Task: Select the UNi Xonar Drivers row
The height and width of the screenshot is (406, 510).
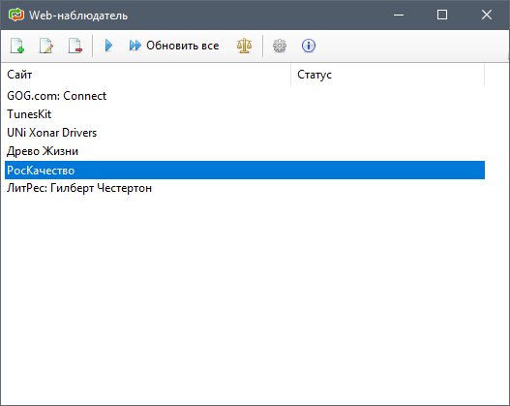Action: 245,133
